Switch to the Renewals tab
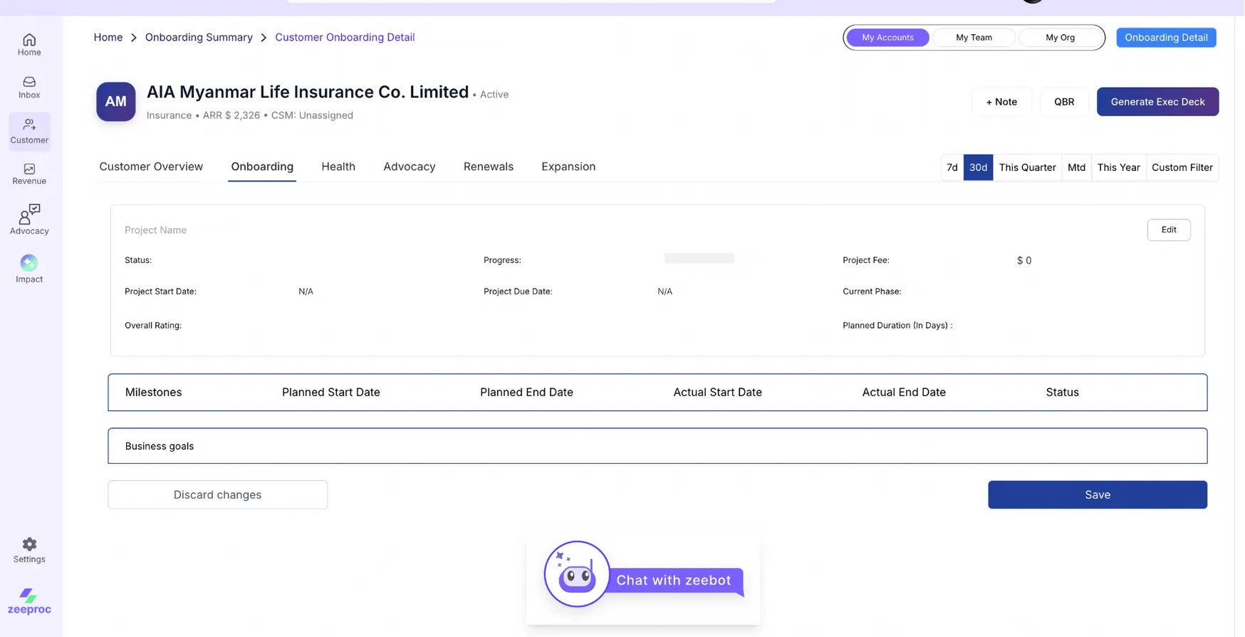Screen dimensions: 1245x637 [x=488, y=167]
